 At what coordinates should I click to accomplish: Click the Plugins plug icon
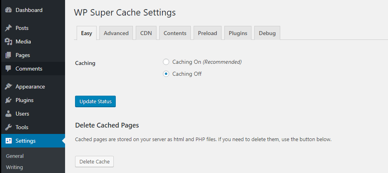[x=8, y=100]
